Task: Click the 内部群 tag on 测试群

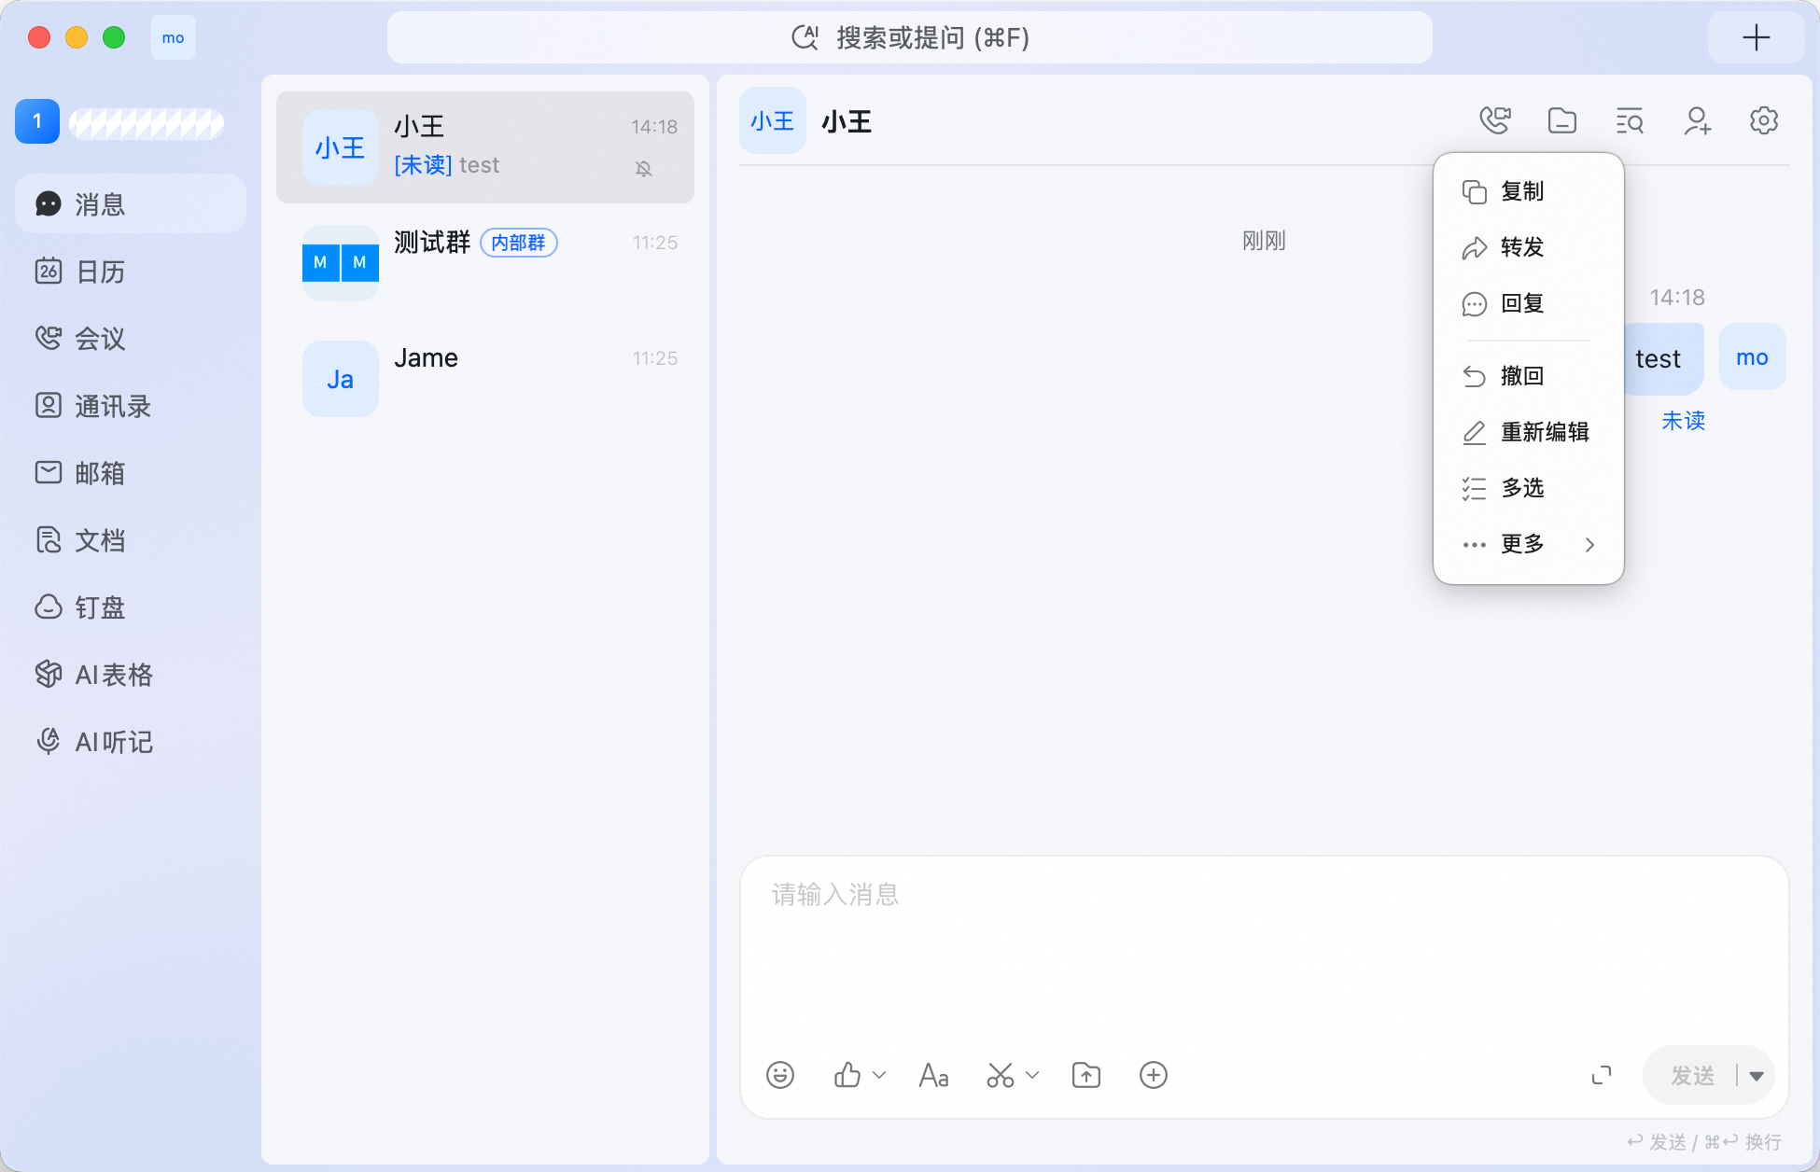Action: pyautogui.click(x=519, y=243)
